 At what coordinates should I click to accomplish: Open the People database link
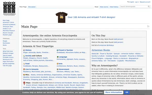(x=5, y=41)
